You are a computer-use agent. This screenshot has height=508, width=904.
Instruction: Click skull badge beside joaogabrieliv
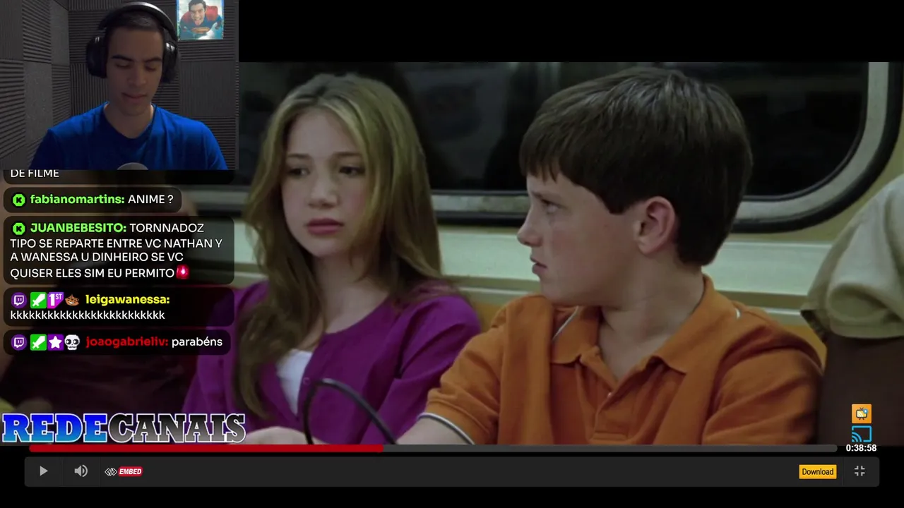[x=72, y=342]
